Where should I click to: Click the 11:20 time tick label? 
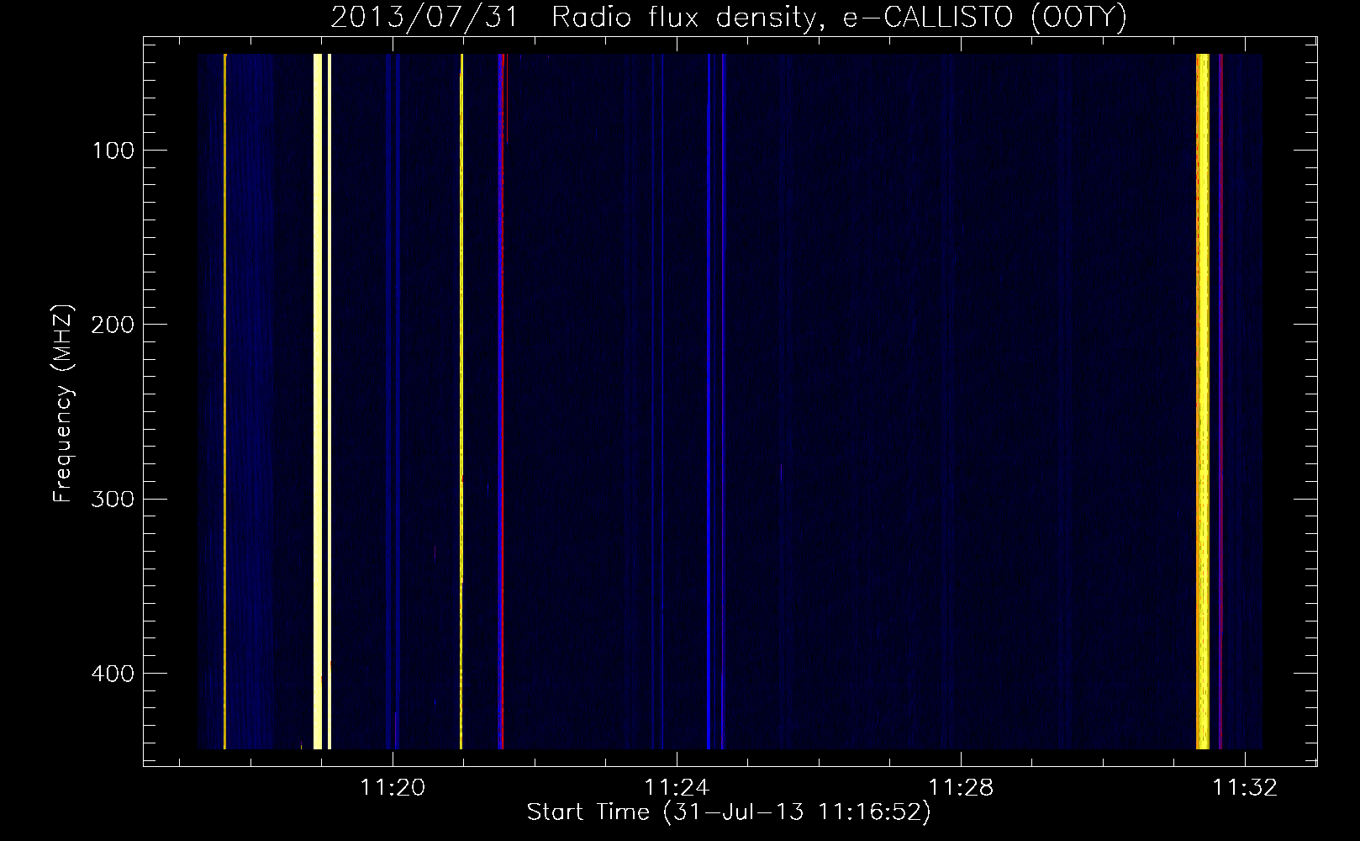click(393, 787)
